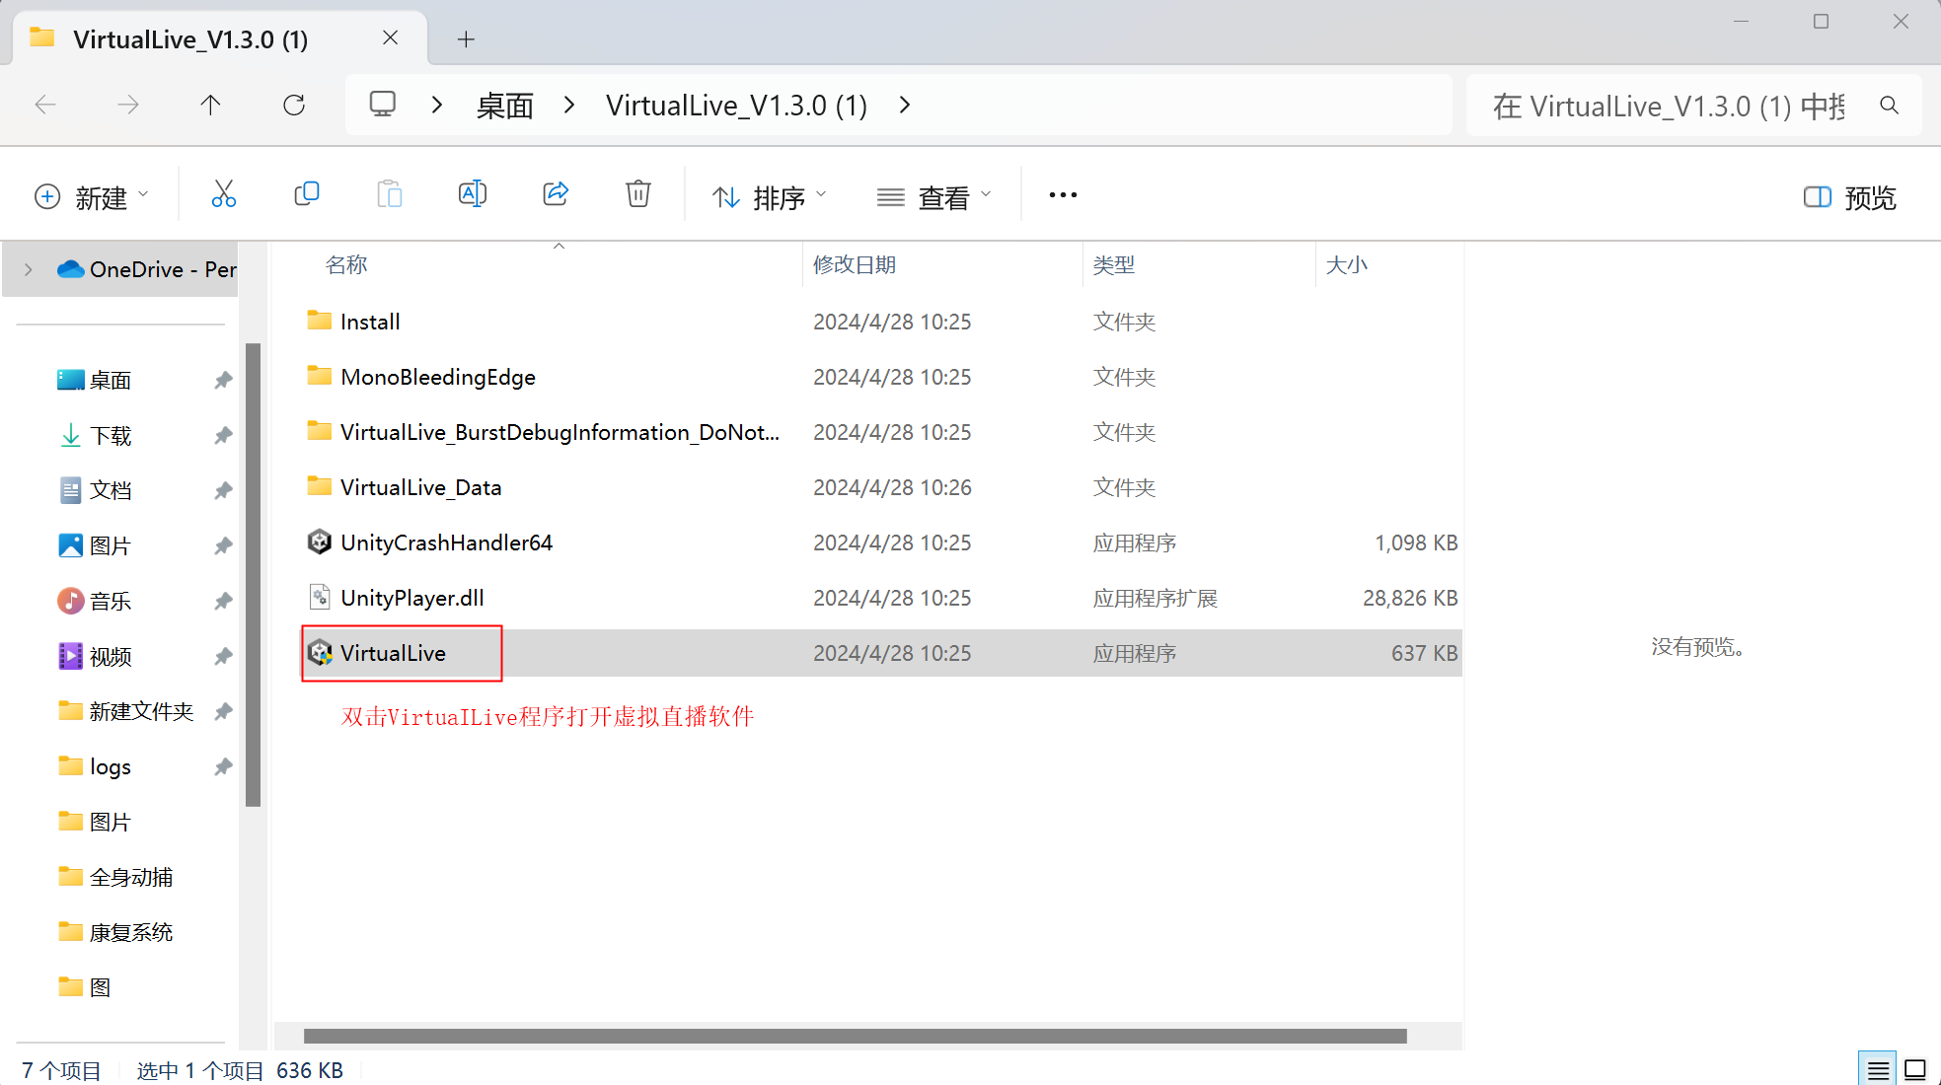Click the Copy icon in toolbar
This screenshot has height=1085, width=1941.
tap(307, 194)
